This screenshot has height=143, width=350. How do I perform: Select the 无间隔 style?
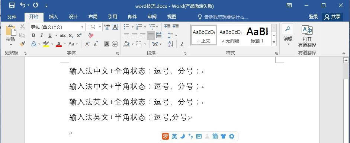pyautogui.click(x=231, y=35)
